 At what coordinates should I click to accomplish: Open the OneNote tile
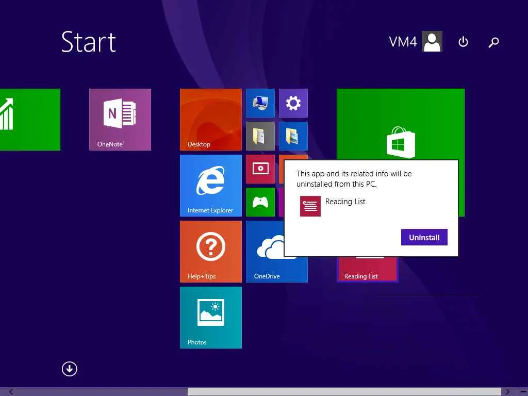tap(120, 120)
